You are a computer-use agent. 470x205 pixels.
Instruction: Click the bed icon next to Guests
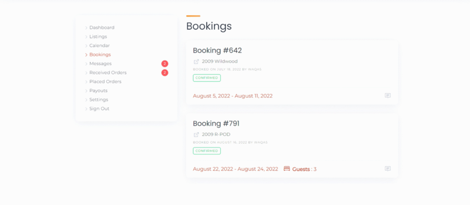click(287, 169)
